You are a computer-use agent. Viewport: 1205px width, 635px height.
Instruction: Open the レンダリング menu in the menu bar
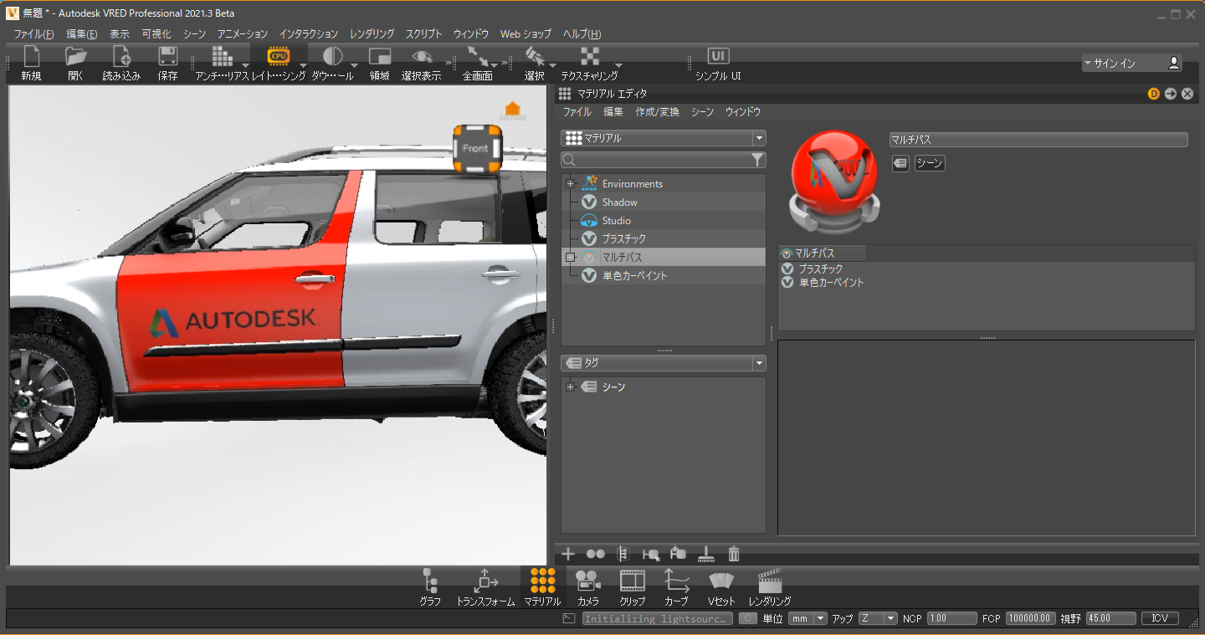[x=372, y=34]
